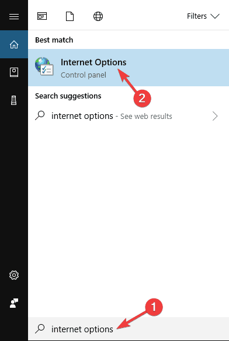Open the Filters dropdown label

tap(197, 16)
